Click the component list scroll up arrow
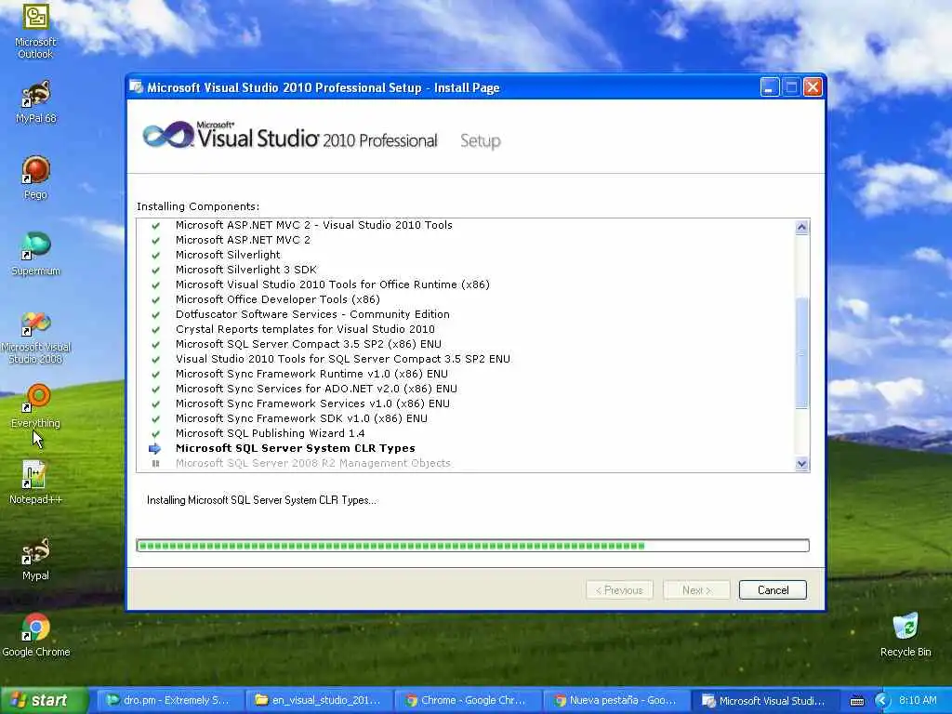The height and width of the screenshot is (714, 952). [801, 228]
